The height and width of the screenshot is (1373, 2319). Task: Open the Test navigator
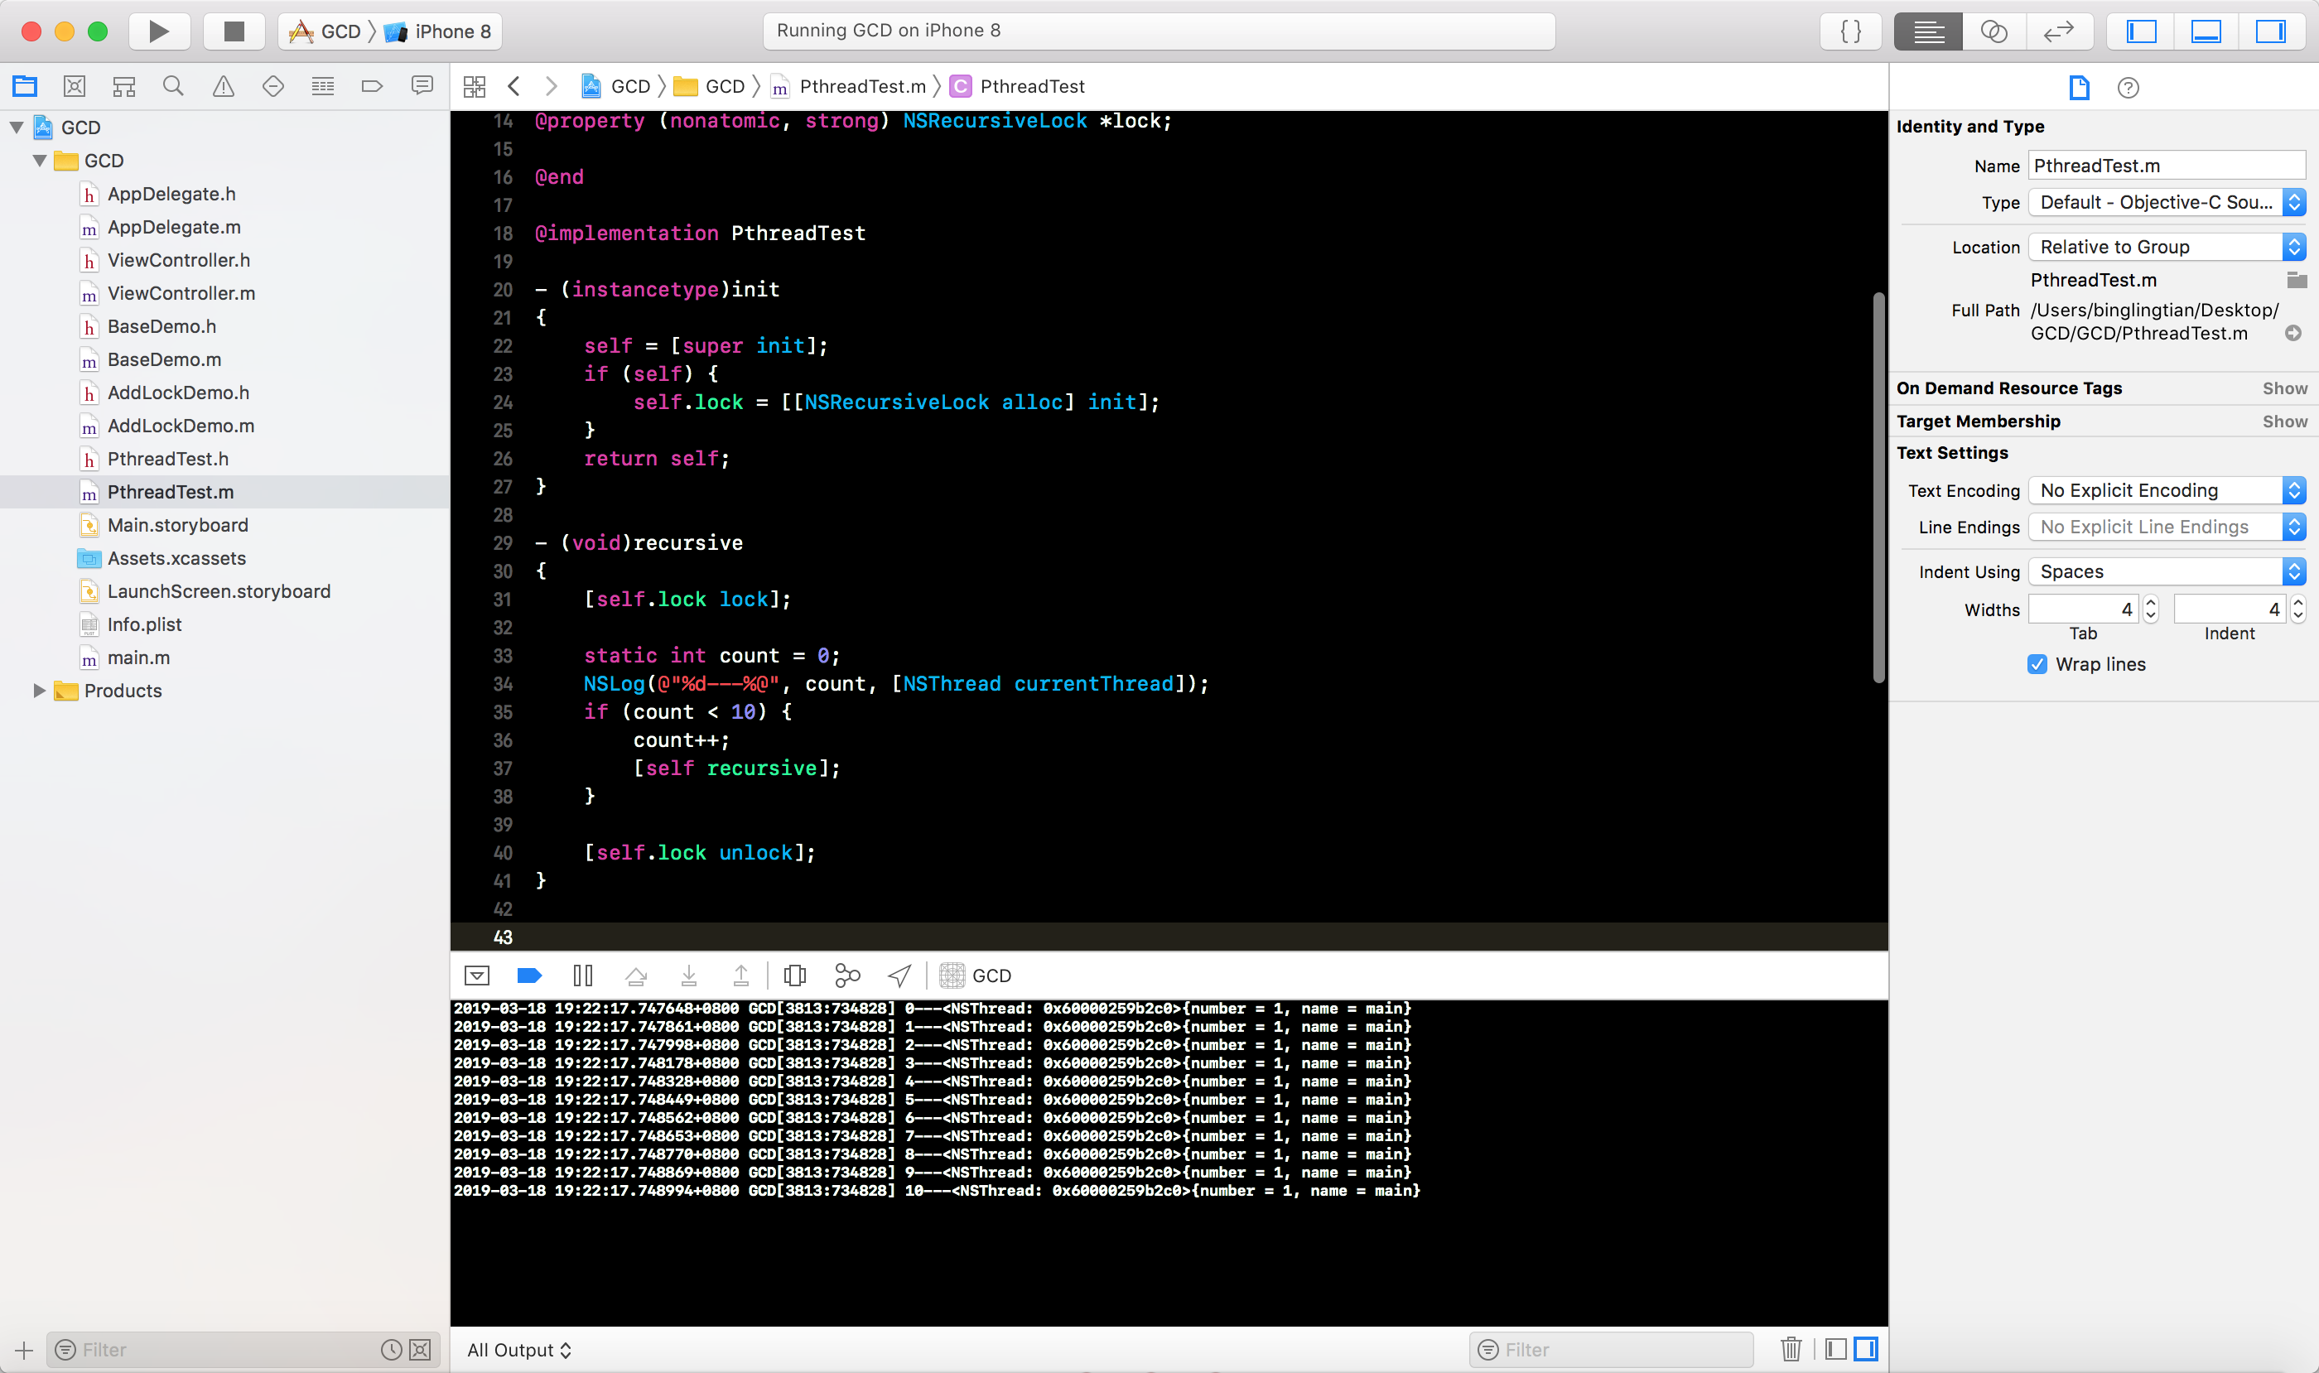pos(273,86)
